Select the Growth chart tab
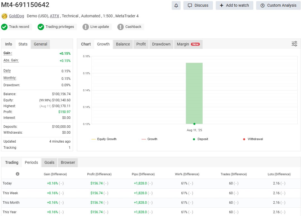Image resolution: width=301 pixels, height=216 pixels. (103, 44)
